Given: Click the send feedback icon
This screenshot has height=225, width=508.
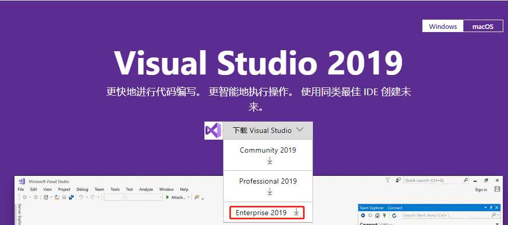Looking at the screenshot, I should coord(399,180).
